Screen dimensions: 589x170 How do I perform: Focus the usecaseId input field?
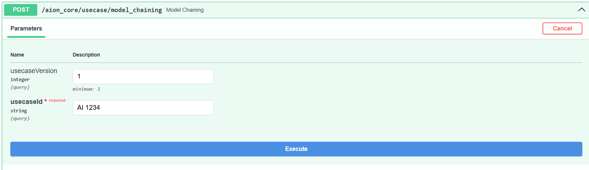[143, 108]
